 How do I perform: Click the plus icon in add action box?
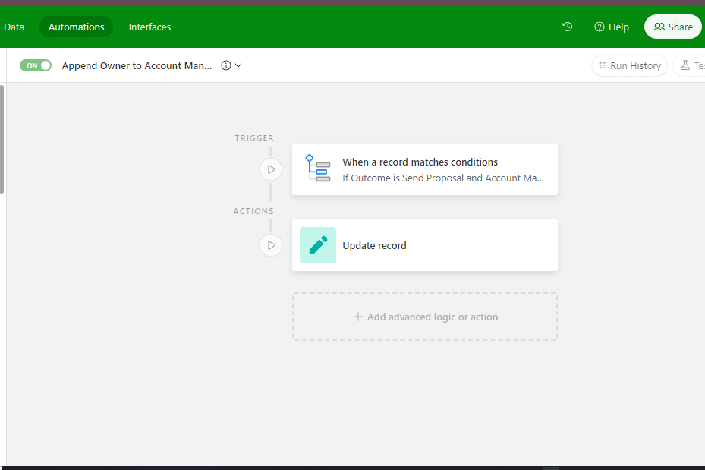click(358, 317)
